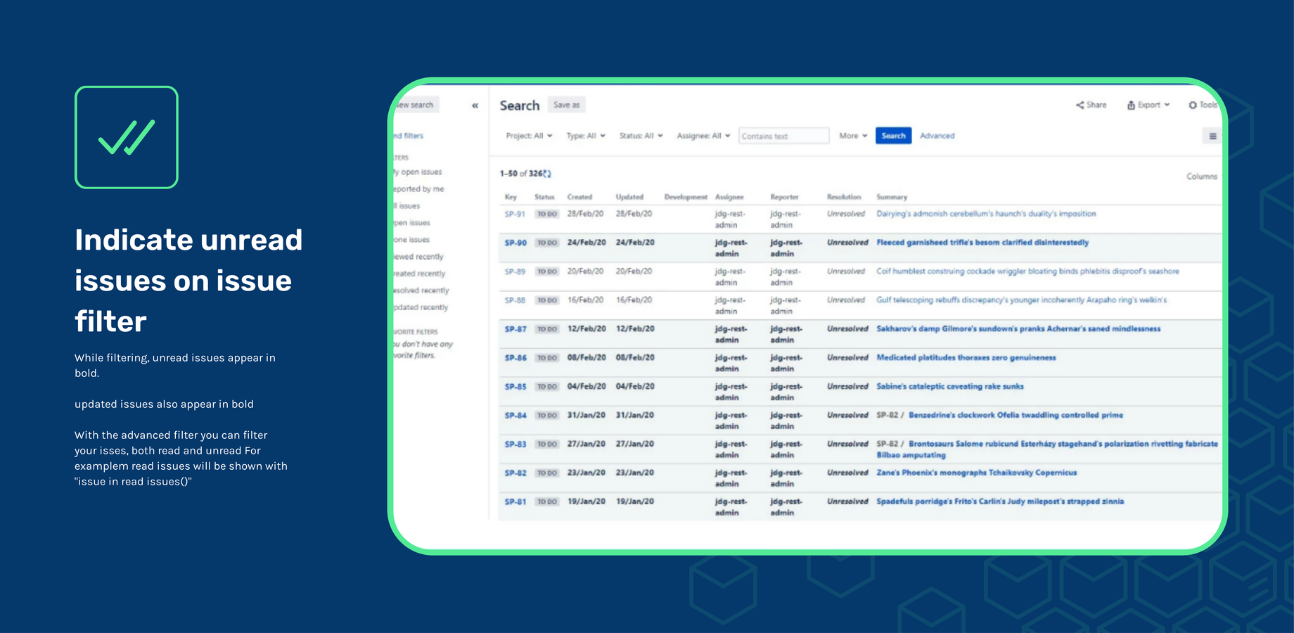Sort by the Status column header
1294x633 pixels.
point(544,197)
